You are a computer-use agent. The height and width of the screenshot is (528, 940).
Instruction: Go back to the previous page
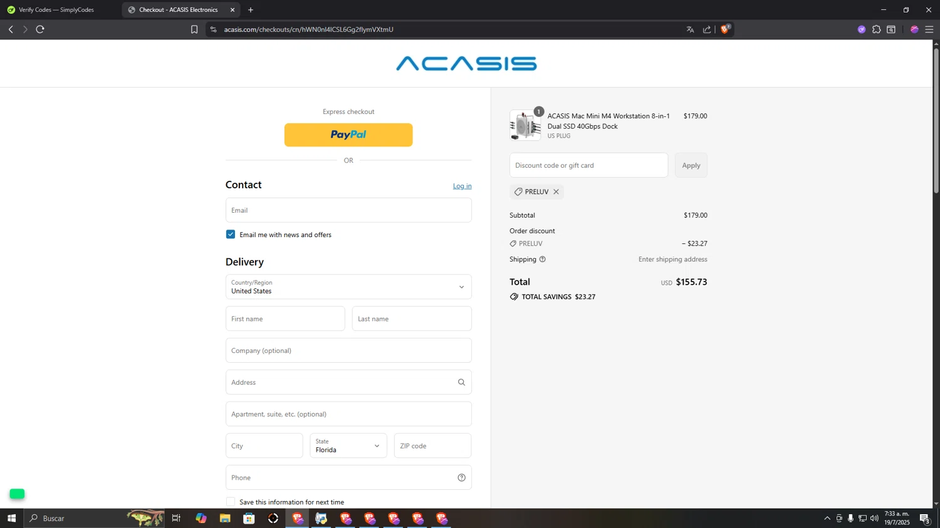pyautogui.click(x=11, y=29)
